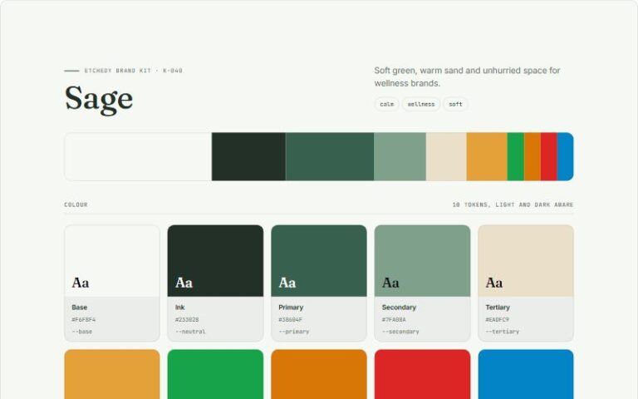This screenshot has width=638, height=399.
Task: Open the Secondary card's sage swatch
Action: coord(422,260)
